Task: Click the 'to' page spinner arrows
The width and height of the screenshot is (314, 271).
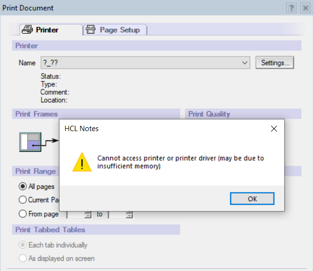Action: [129, 214]
